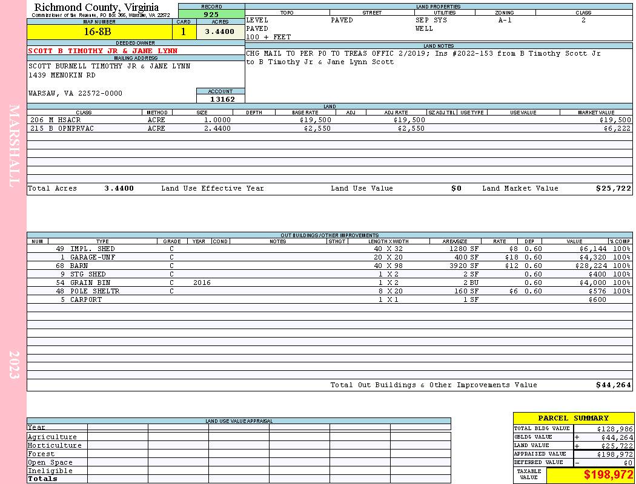Select the CARPORT outbuilding row

click(x=330, y=299)
